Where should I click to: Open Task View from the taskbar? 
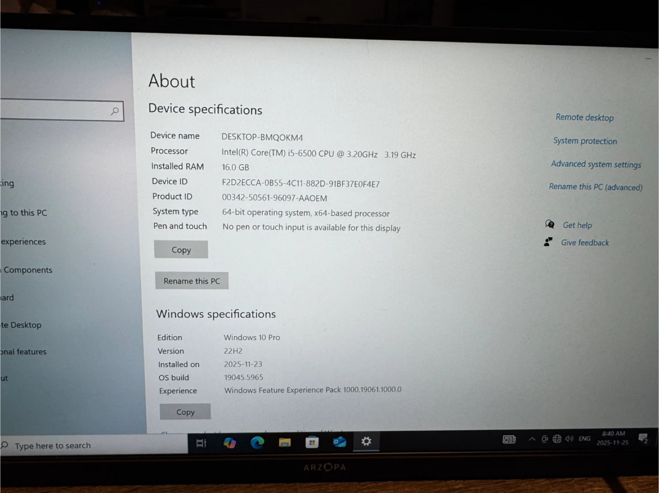tap(201, 443)
